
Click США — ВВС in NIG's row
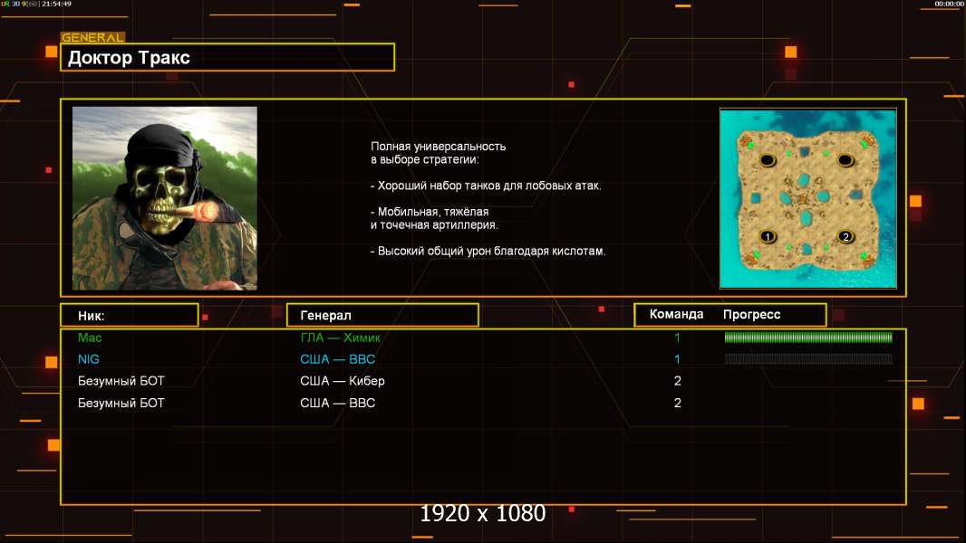tap(338, 359)
